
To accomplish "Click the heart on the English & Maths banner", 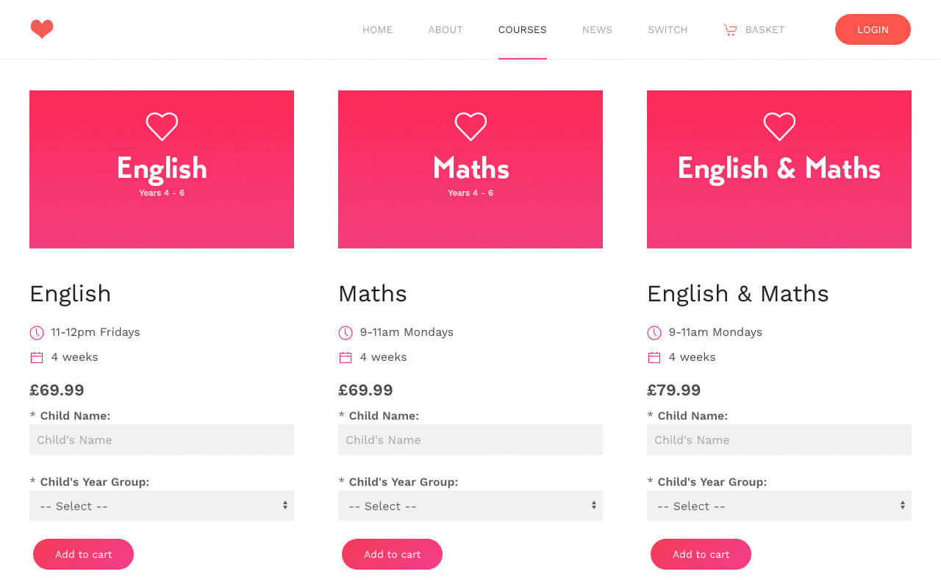I will click(x=779, y=126).
